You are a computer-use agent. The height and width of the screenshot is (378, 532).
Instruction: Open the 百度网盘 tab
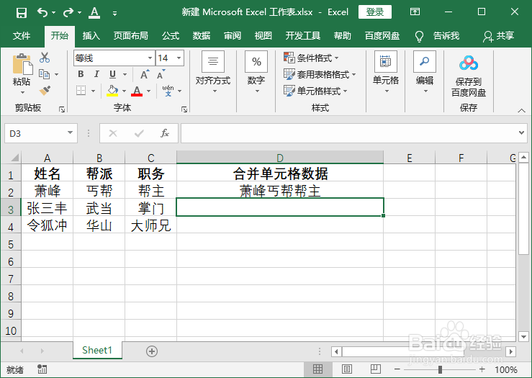[382, 35]
